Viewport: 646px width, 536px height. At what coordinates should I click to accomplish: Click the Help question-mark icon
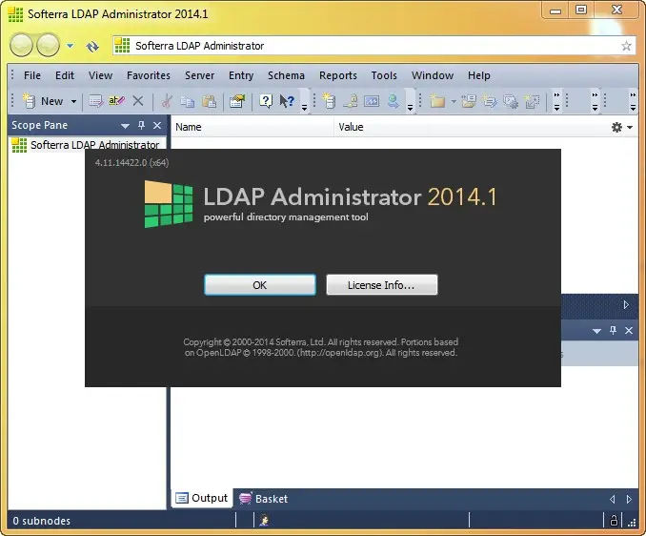coord(266,101)
